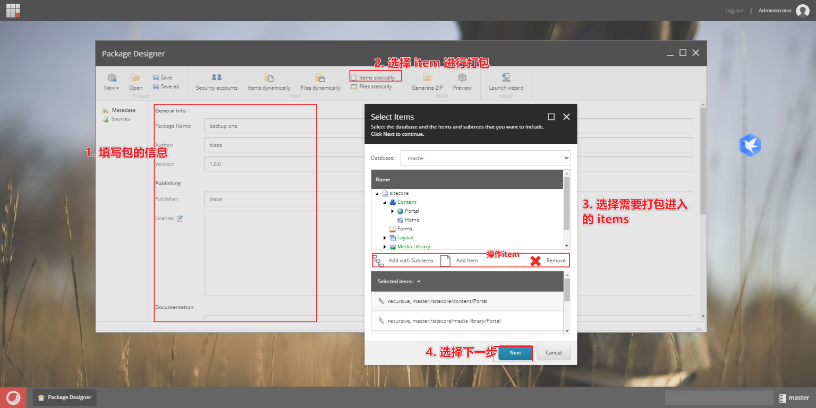The height and width of the screenshot is (408, 816).
Task: Click the Preview package icon
Action: pos(462,77)
